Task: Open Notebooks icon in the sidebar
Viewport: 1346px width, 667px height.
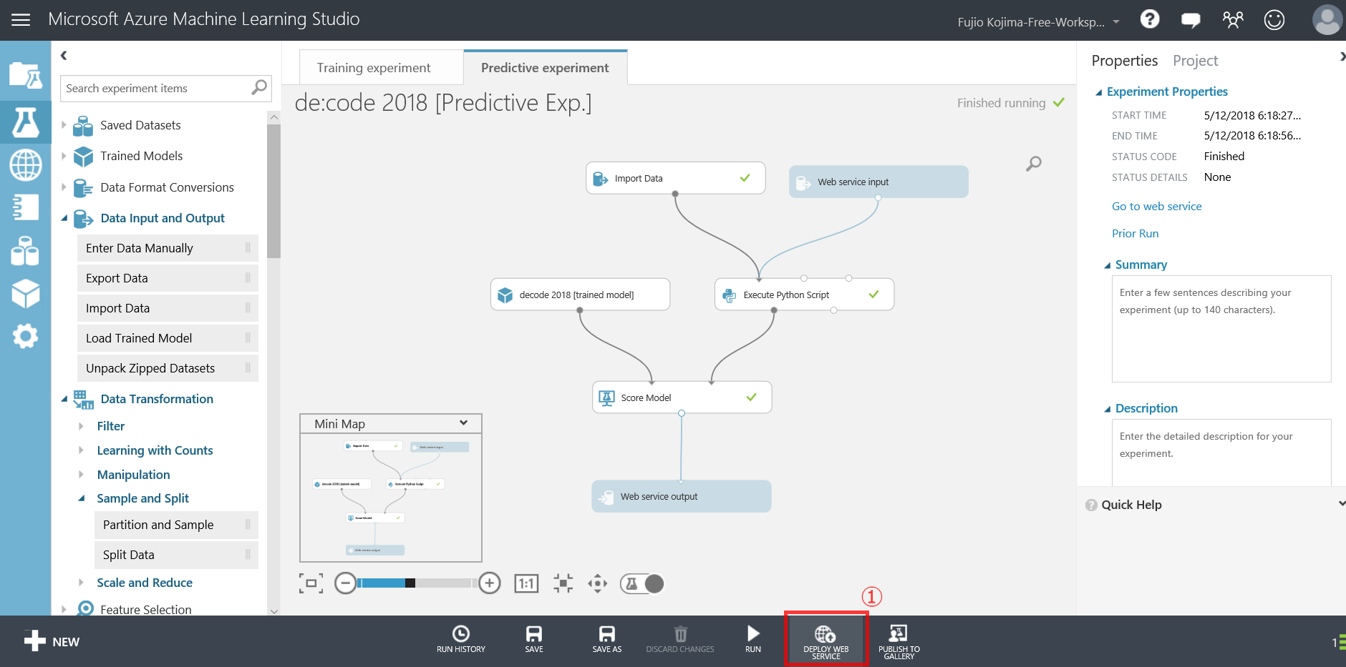Action: tap(25, 207)
